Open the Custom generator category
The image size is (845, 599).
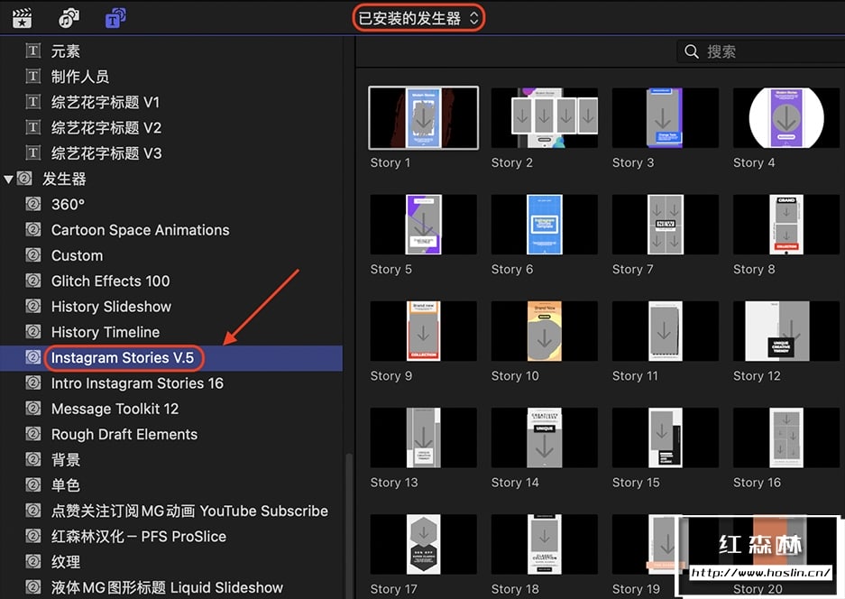point(77,255)
